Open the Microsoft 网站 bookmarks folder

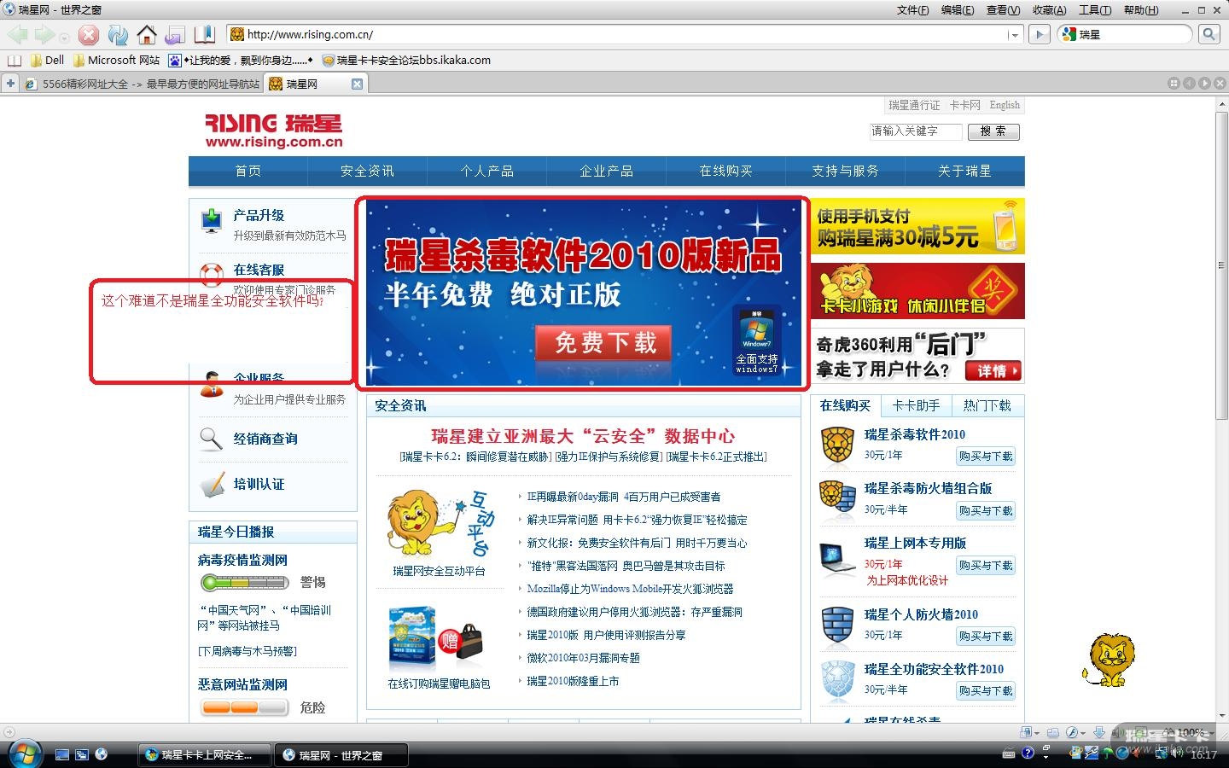coord(116,61)
